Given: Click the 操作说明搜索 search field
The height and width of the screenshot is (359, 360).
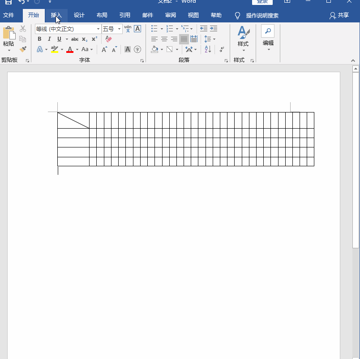Looking at the screenshot, I should tap(262, 16).
